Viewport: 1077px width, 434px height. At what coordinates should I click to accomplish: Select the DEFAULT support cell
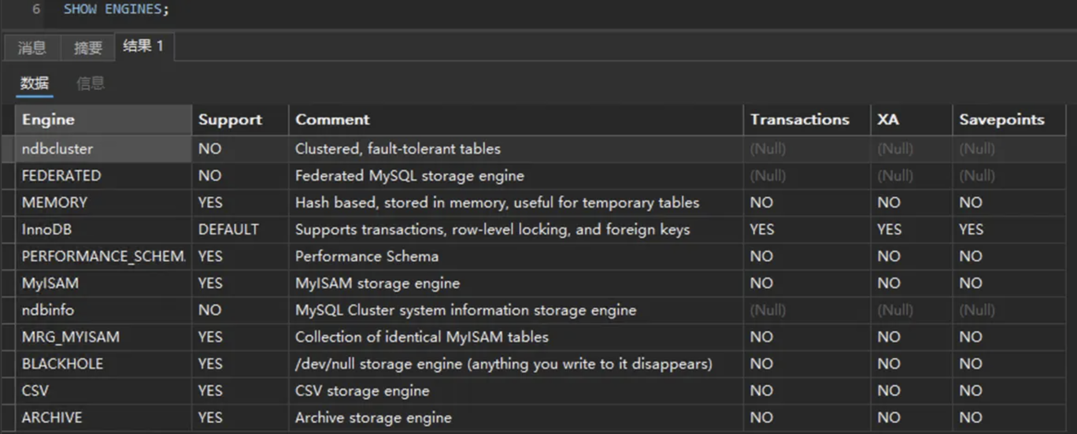229,229
